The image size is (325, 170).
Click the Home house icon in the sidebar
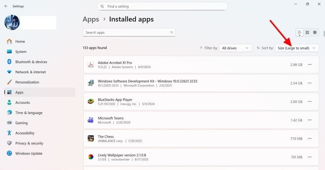[x=9, y=41]
